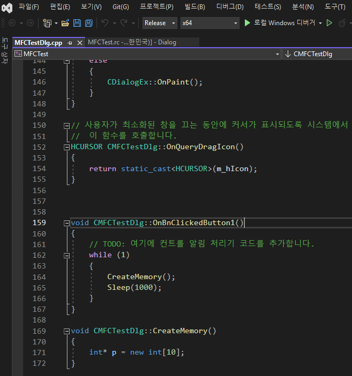The height and width of the screenshot is (376, 352).
Task: Create a new project using toolbar icon
Action: tap(47, 23)
